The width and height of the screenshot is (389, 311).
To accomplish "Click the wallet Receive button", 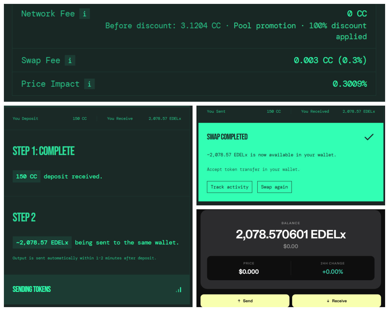I will click(x=336, y=301).
